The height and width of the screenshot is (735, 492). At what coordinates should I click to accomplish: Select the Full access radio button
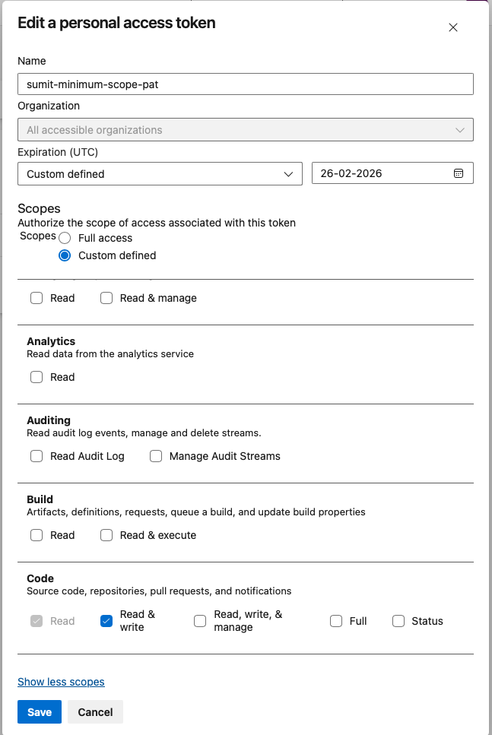(x=65, y=238)
